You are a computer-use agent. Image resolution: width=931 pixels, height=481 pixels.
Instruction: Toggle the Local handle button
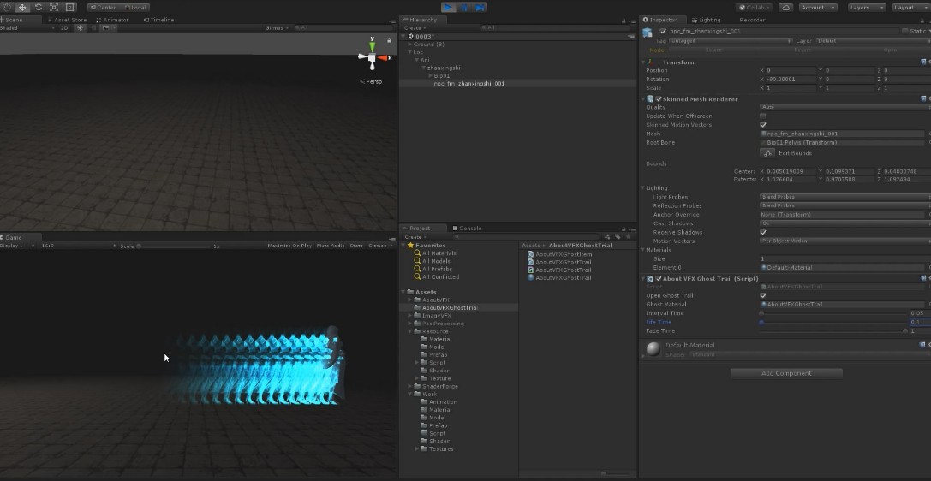pyautogui.click(x=134, y=8)
